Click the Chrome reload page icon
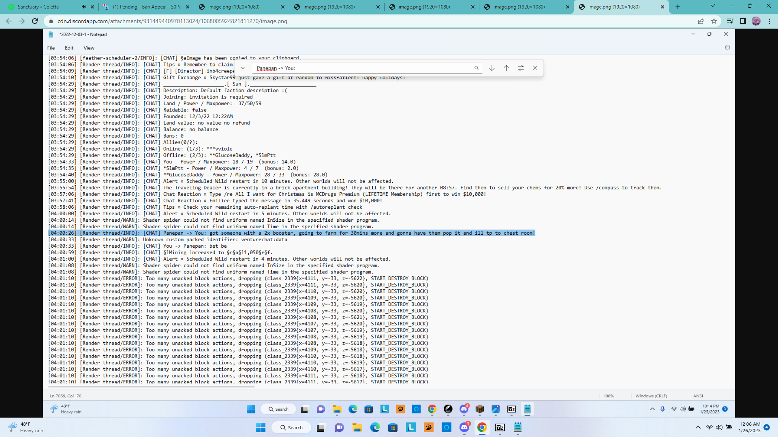Screen dimensions: 778x437 (x=35, y=21)
